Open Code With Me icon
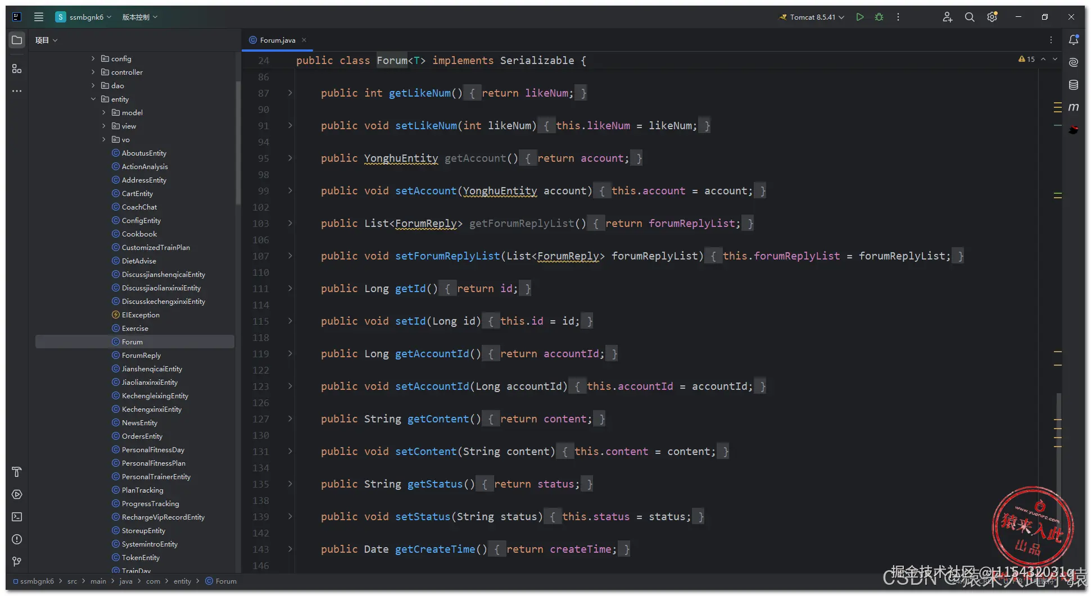This screenshot has height=596, width=1091. coord(947,17)
